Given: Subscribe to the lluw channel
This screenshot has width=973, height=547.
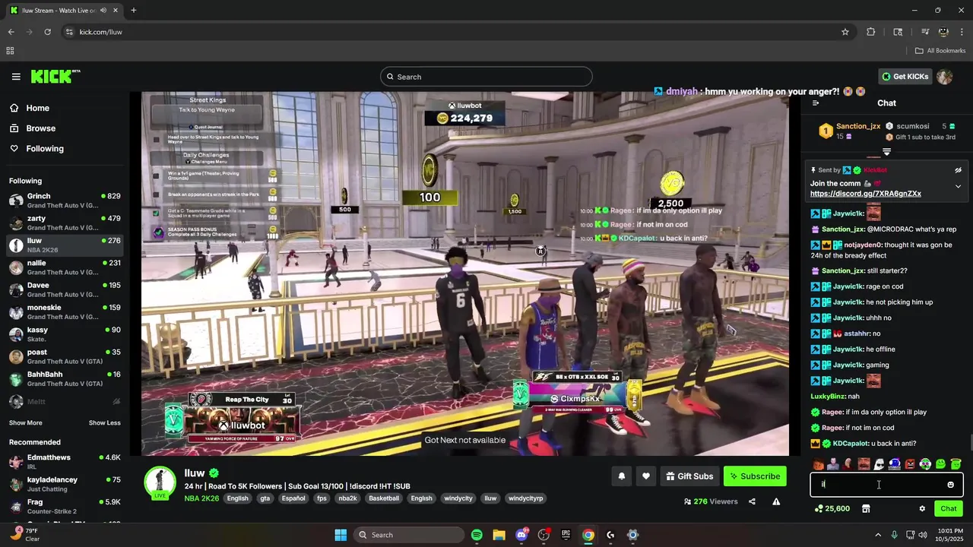Looking at the screenshot, I should click(755, 476).
